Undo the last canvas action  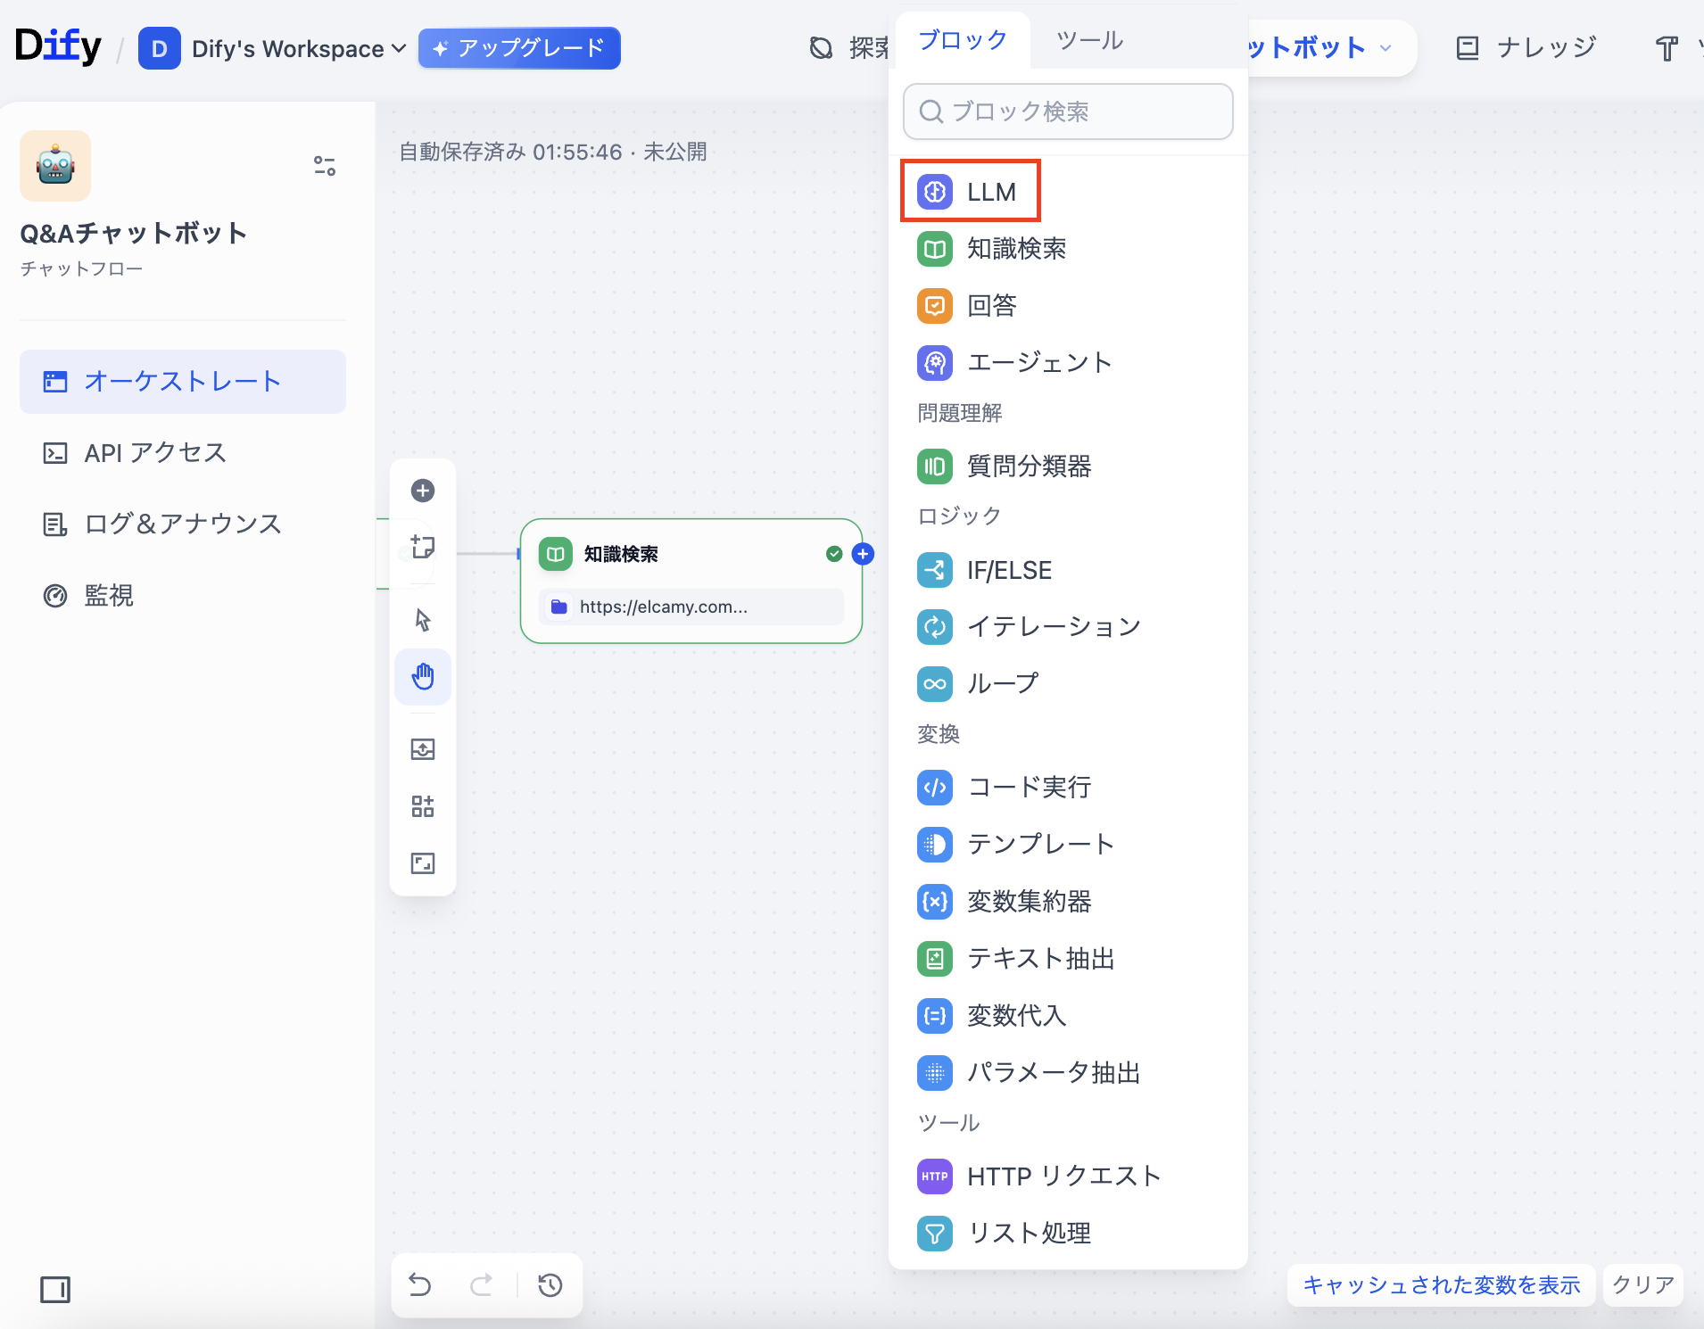click(420, 1285)
